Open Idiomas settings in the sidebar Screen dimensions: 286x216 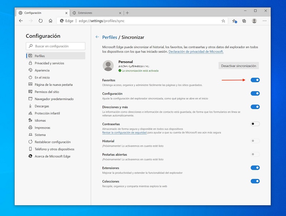tap(55, 120)
